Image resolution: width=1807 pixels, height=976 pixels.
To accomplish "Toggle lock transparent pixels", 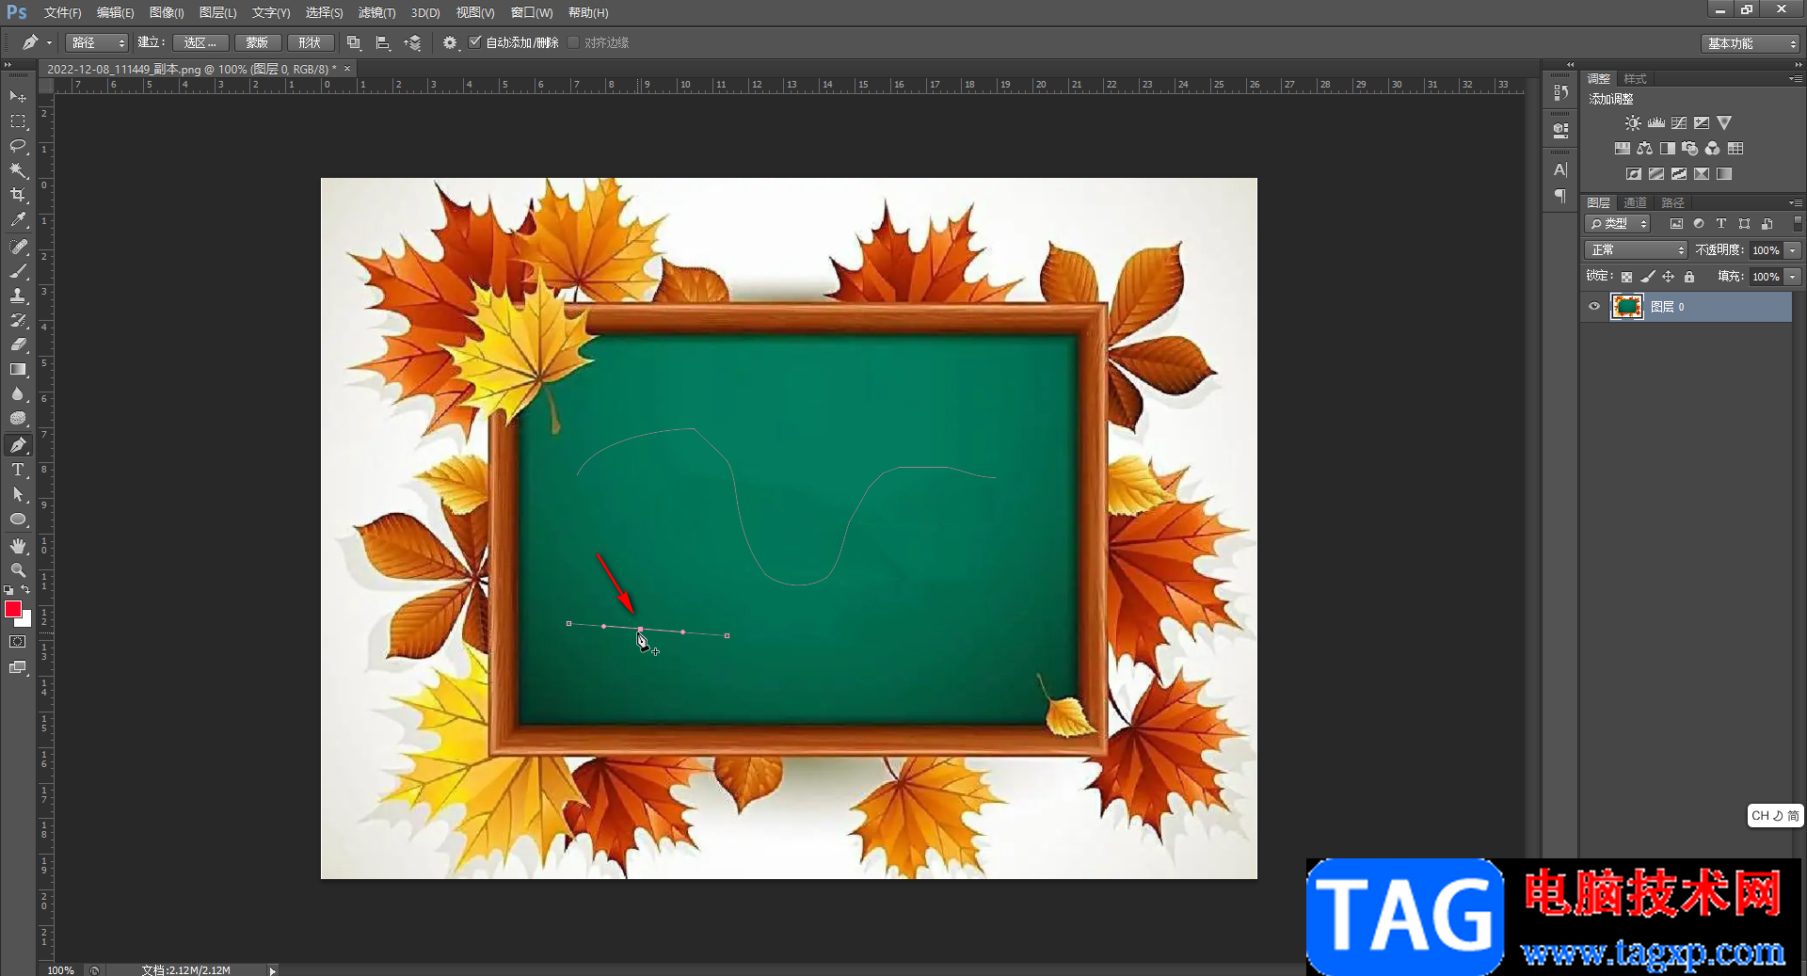I will (1626, 277).
